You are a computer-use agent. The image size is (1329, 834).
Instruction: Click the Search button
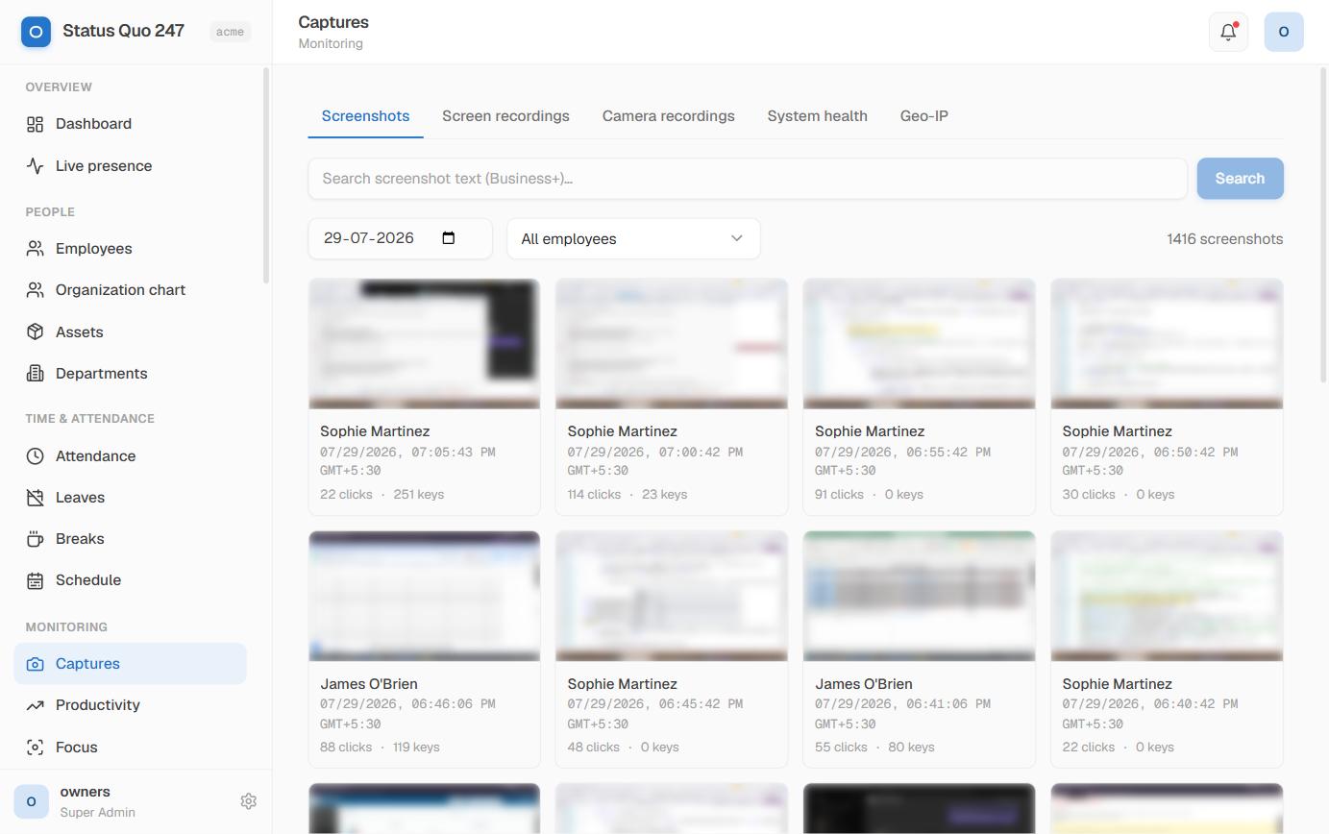[x=1240, y=179]
